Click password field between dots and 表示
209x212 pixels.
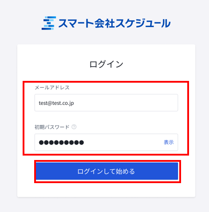point(123,142)
